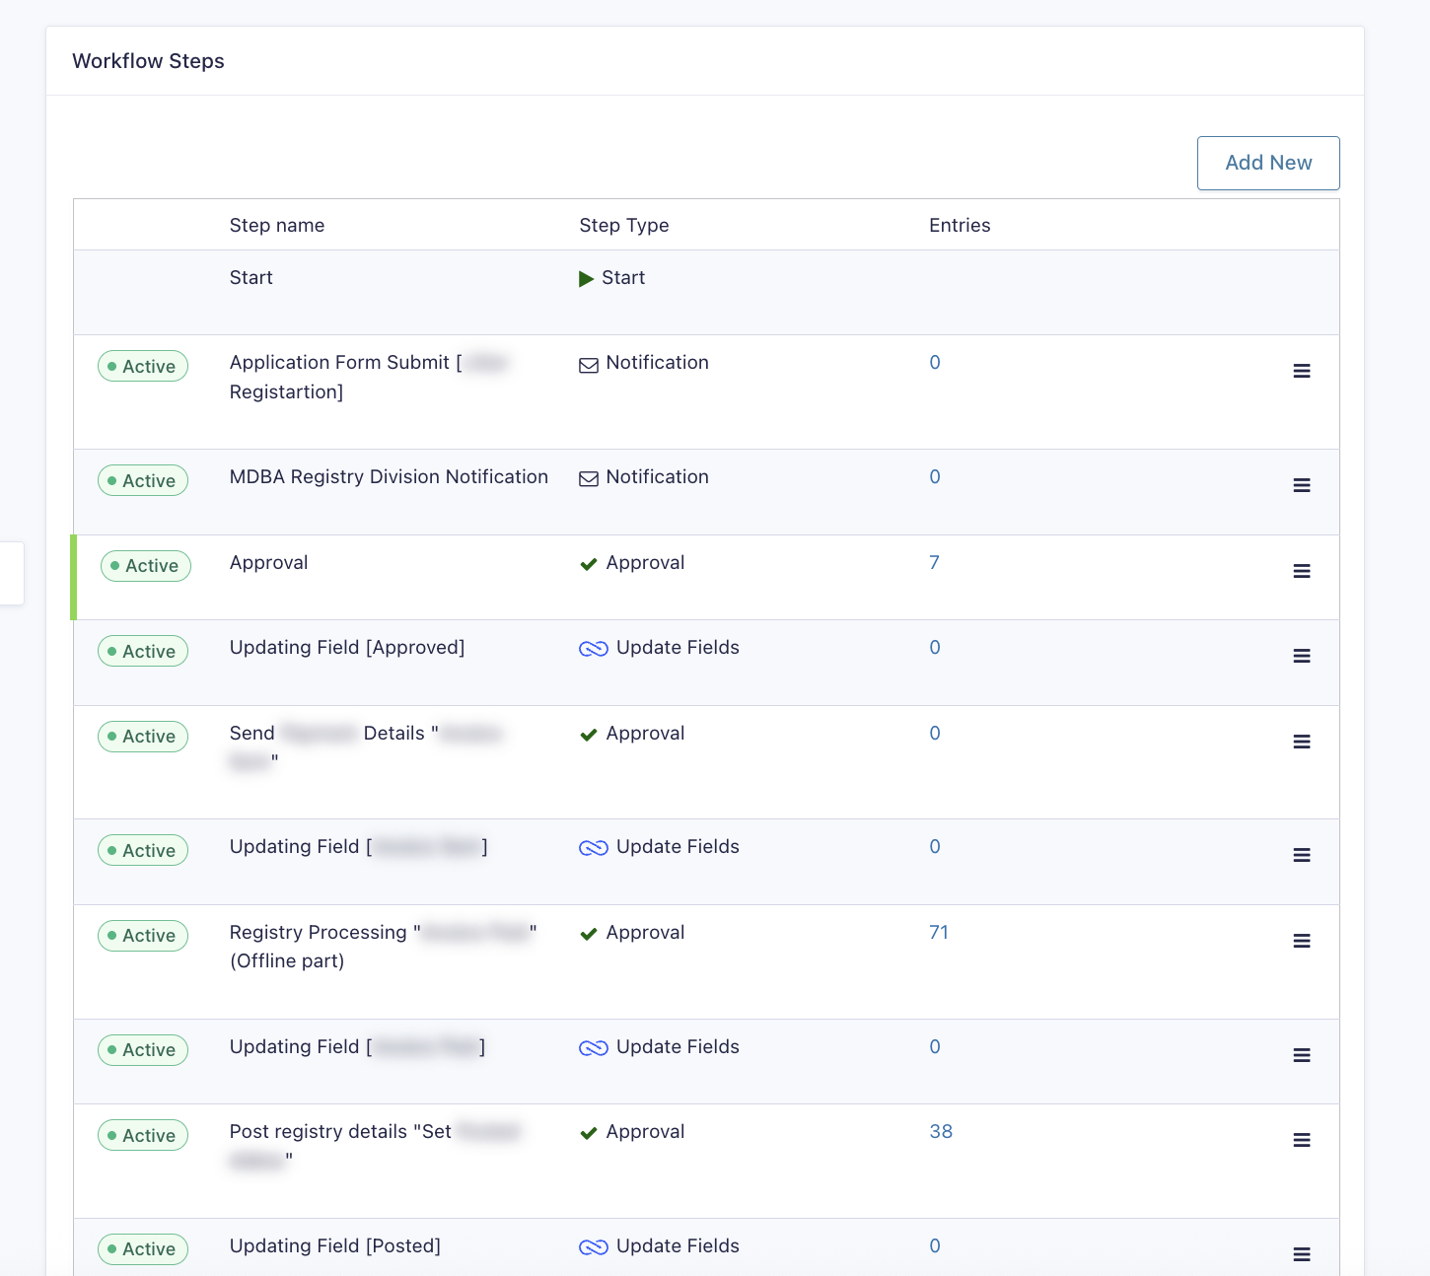1430x1276 pixels.
Task: Toggle Active badge on the Approval step
Action: click(x=146, y=566)
